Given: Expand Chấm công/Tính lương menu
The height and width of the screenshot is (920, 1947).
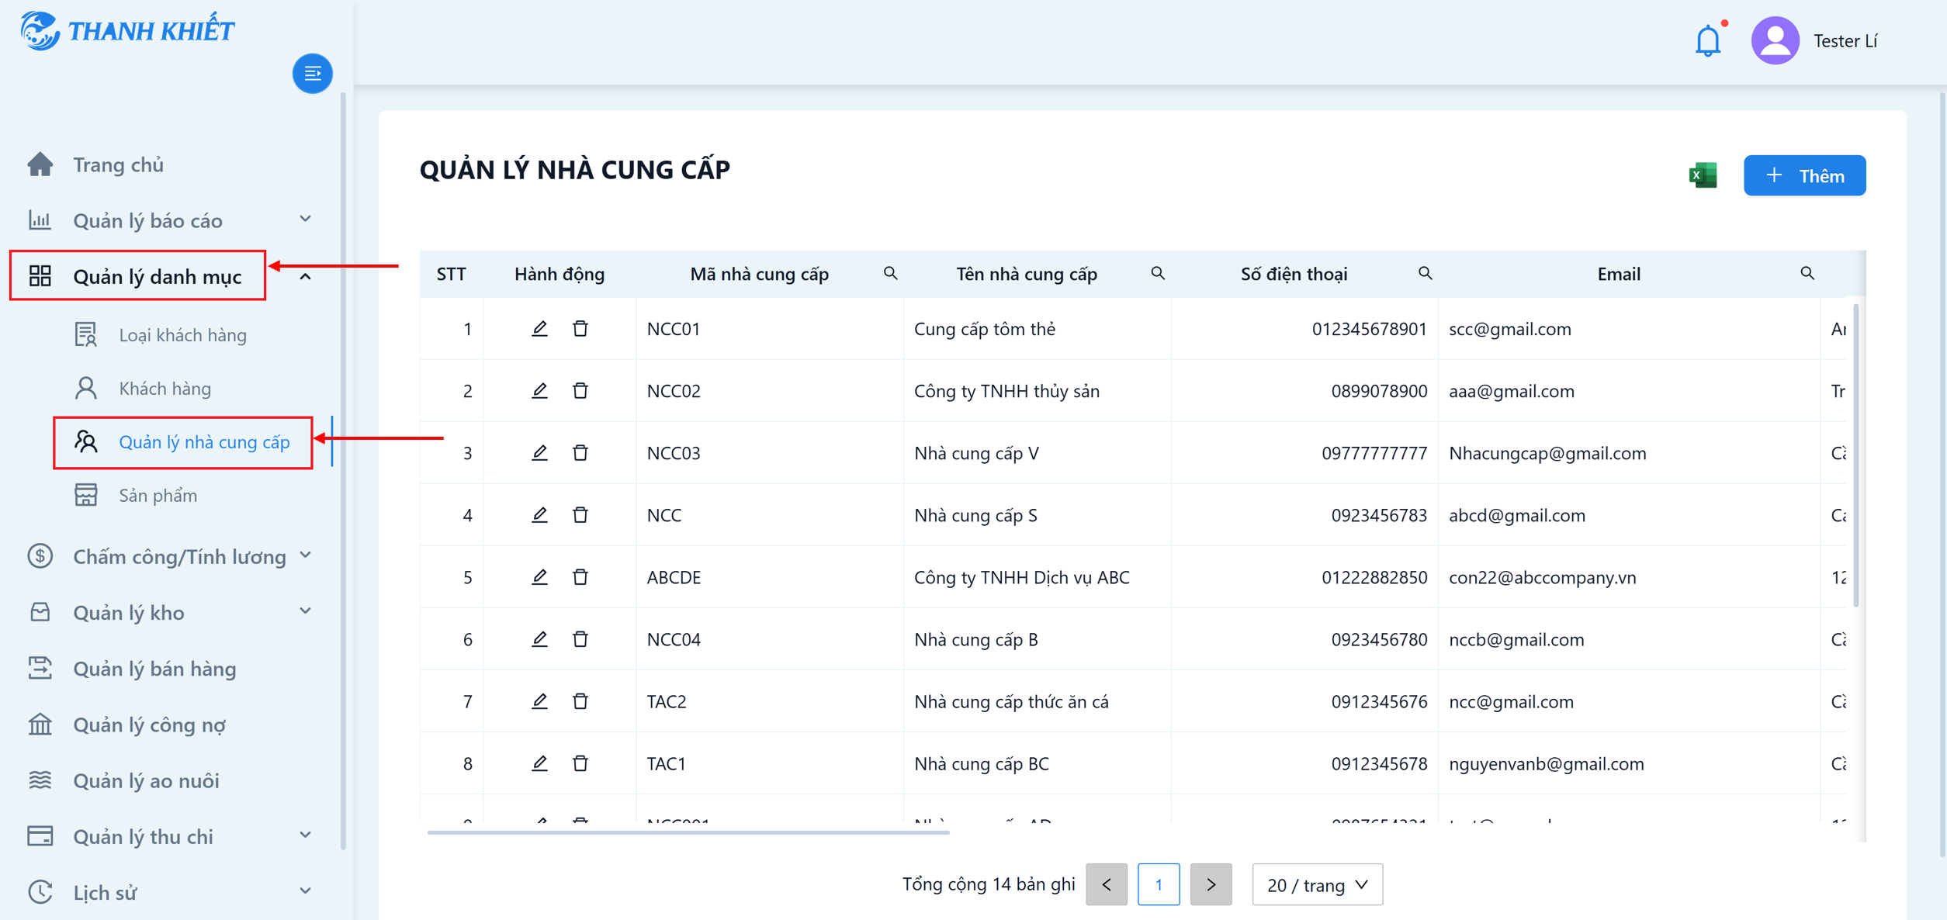Looking at the screenshot, I should (x=170, y=556).
